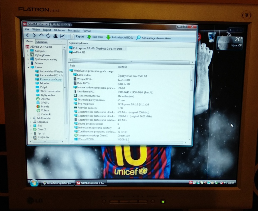Expand the Płyta główna node
The width and height of the screenshot is (258, 211).
(28, 55)
